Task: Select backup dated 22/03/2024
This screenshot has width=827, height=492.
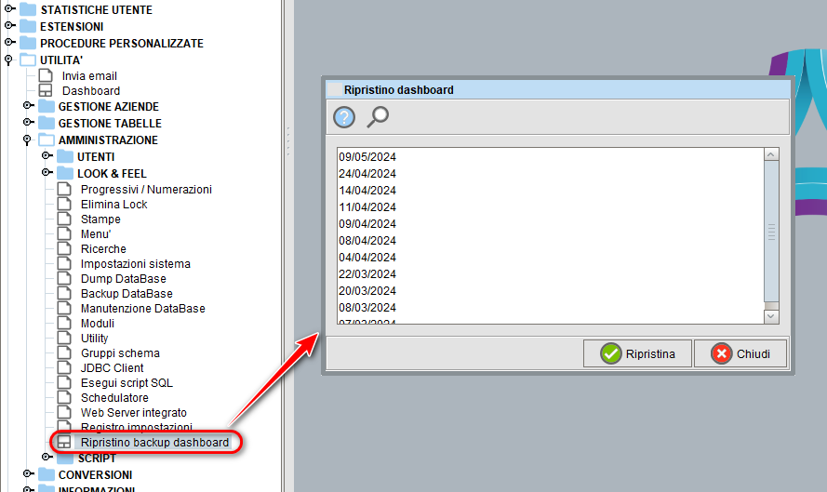Action: pyautogui.click(x=367, y=274)
